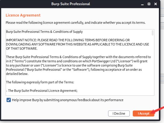Untick the anonymous feedback checkbox
Image resolution: width=164 pixels, height=123 pixels.
9,100
